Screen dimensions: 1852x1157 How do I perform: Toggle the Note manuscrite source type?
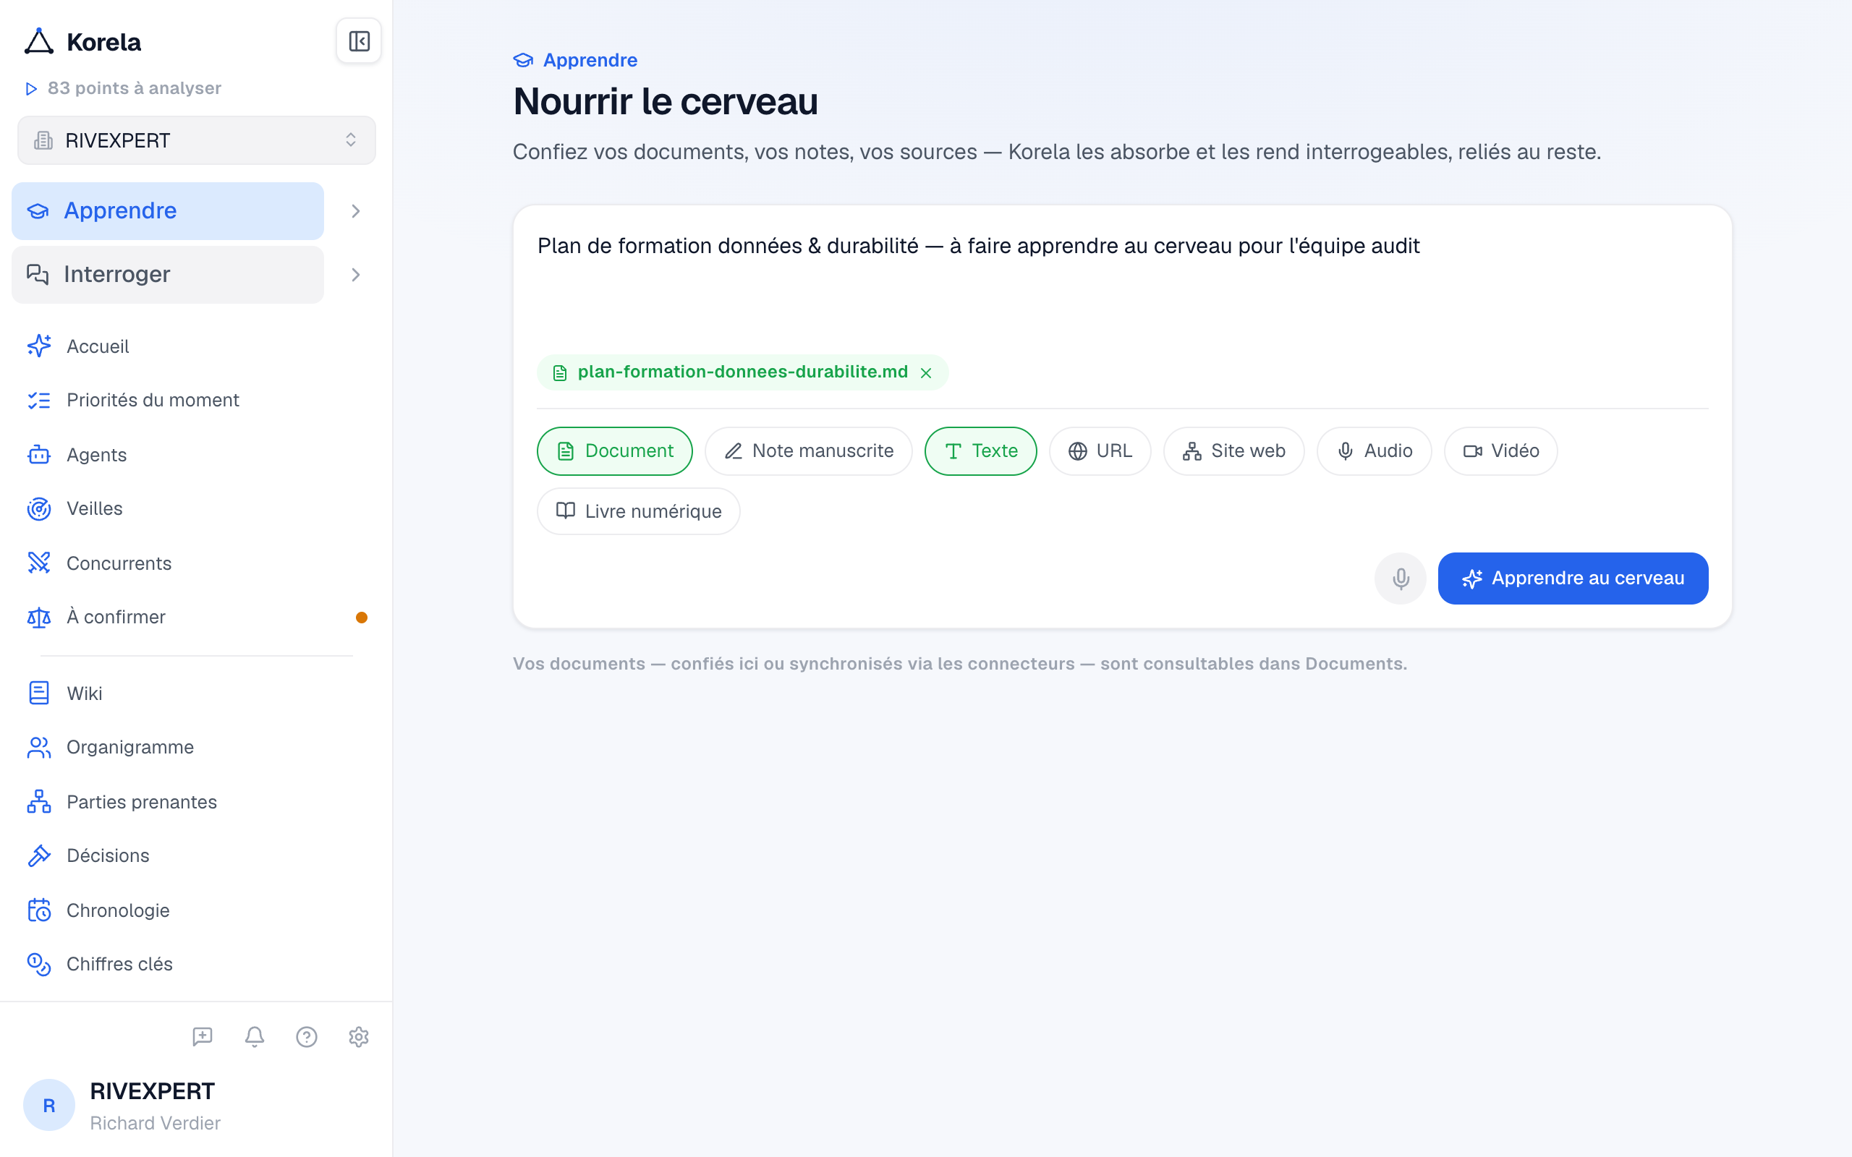808,451
